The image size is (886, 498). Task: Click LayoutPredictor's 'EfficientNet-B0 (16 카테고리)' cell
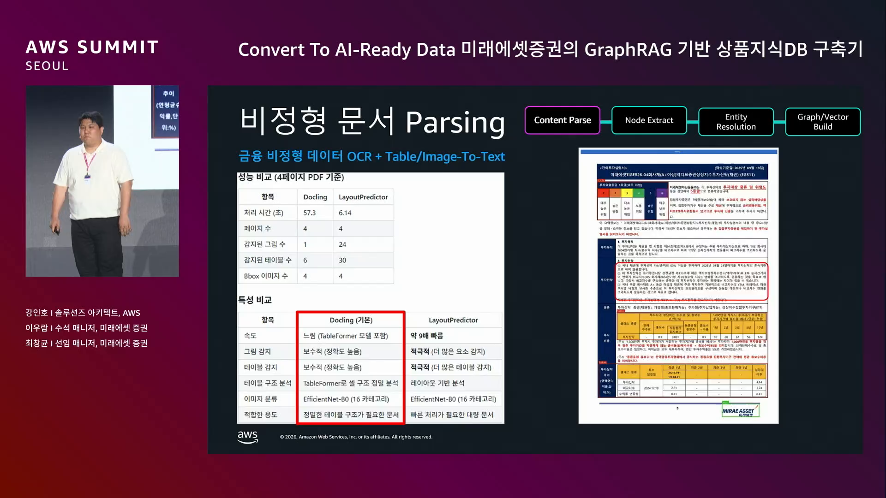453,399
